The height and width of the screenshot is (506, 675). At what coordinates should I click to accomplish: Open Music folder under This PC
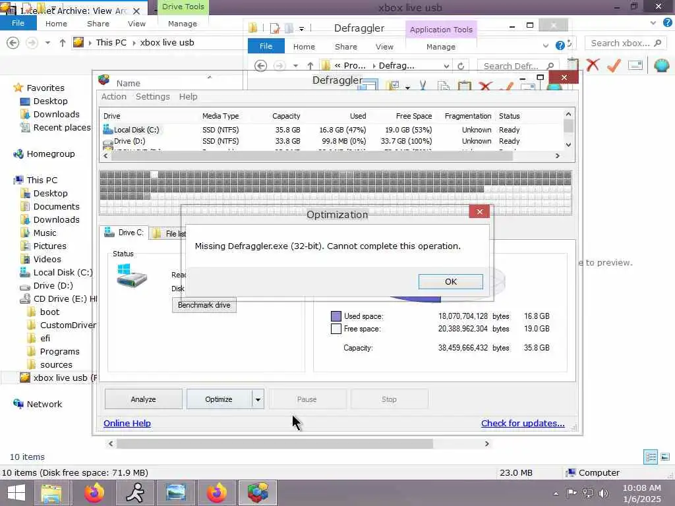point(45,233)
